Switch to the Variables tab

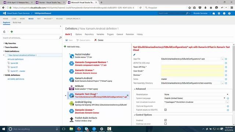tap(100, 34)
